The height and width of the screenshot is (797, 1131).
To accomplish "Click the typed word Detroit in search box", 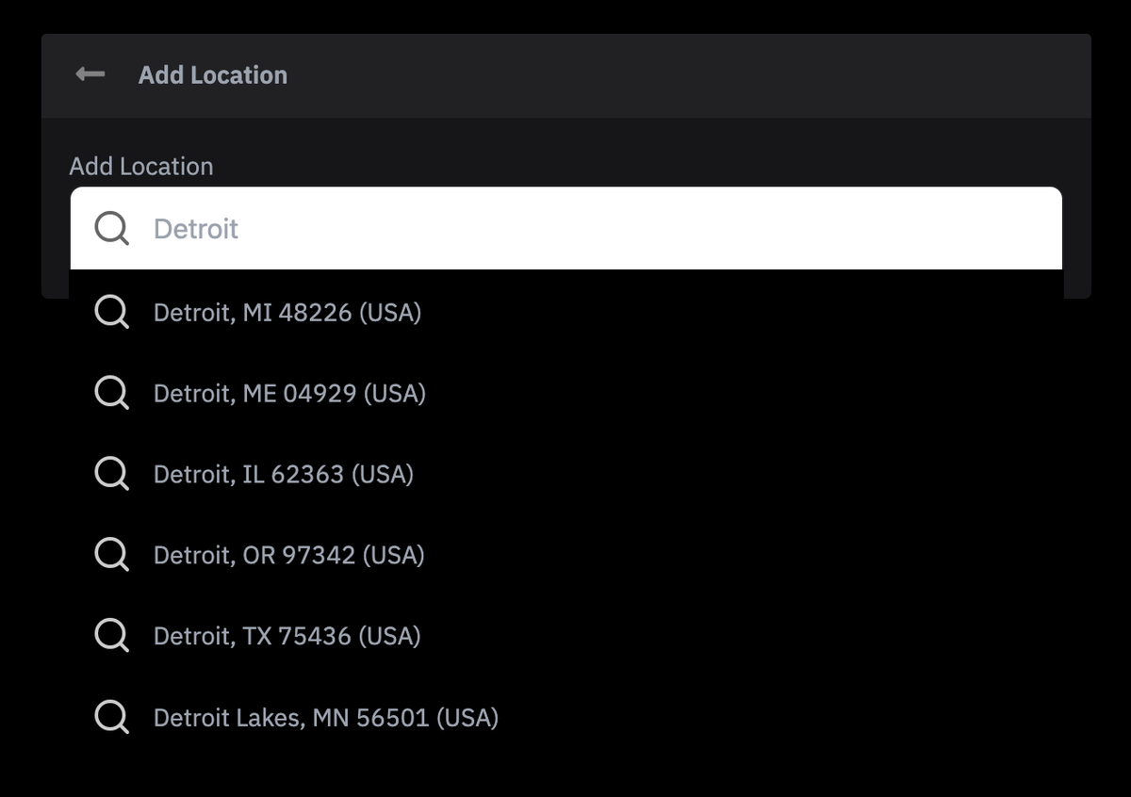I will (x=196, y=229).
